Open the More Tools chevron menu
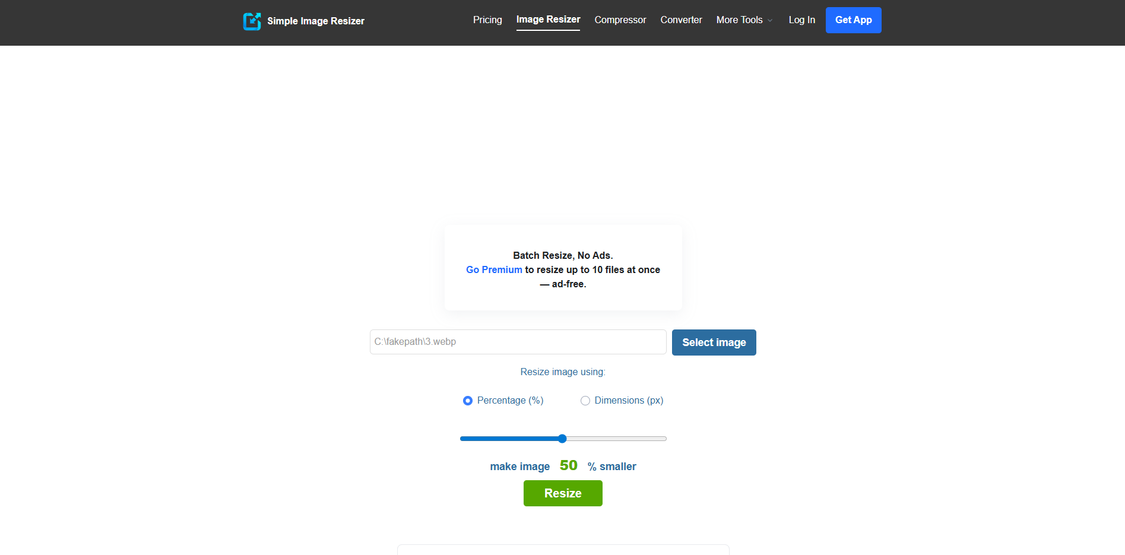Image resolution: width=1125 pixels, height=555 pixels. pyautogui.click(x=770, y=20)
